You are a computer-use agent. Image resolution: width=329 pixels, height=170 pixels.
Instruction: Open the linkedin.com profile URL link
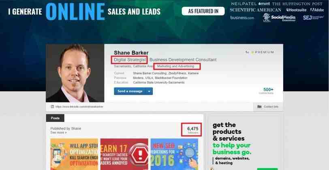[x=79, y=107]
